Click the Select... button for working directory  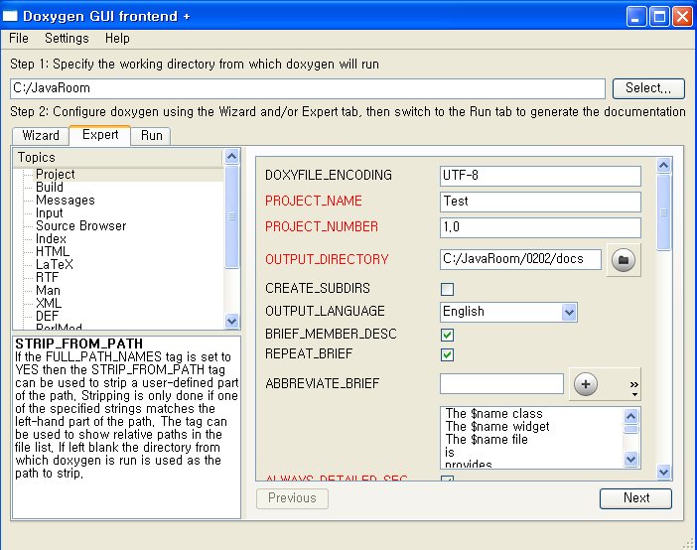pos(648,88)
